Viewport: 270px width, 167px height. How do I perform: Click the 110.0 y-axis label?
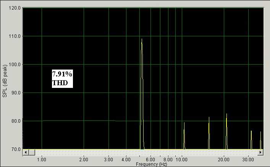coord(15,36)
